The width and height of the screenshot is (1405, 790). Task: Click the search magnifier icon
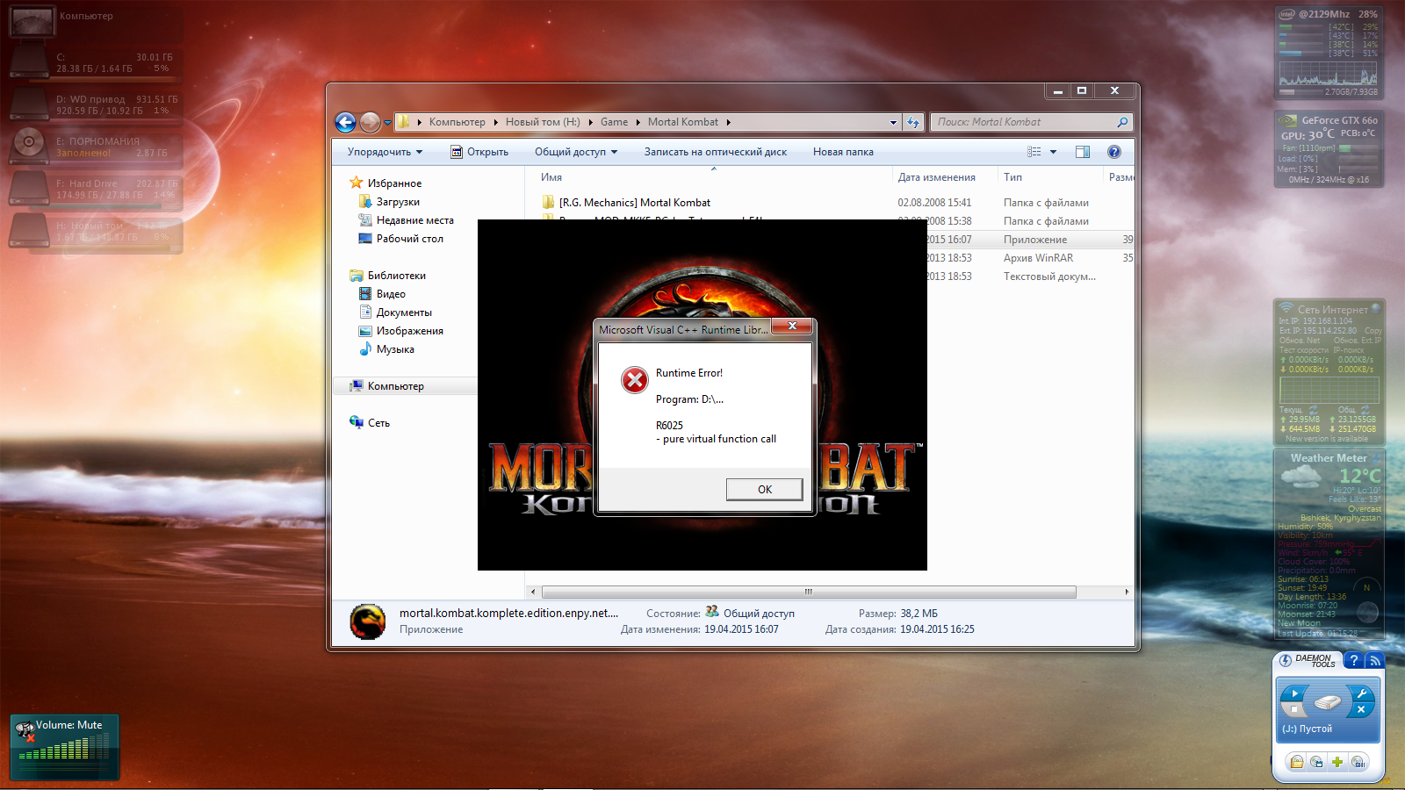pos(1122,122)
